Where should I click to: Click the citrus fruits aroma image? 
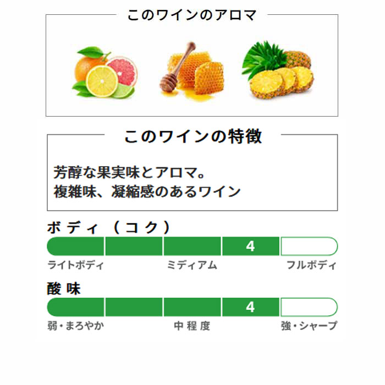(105, 72)
